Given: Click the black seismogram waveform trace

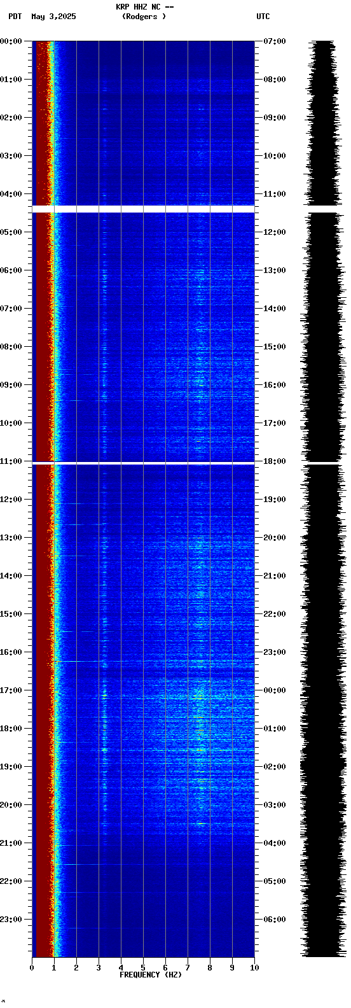Looking at the screenshot, I should click(323, 499).
